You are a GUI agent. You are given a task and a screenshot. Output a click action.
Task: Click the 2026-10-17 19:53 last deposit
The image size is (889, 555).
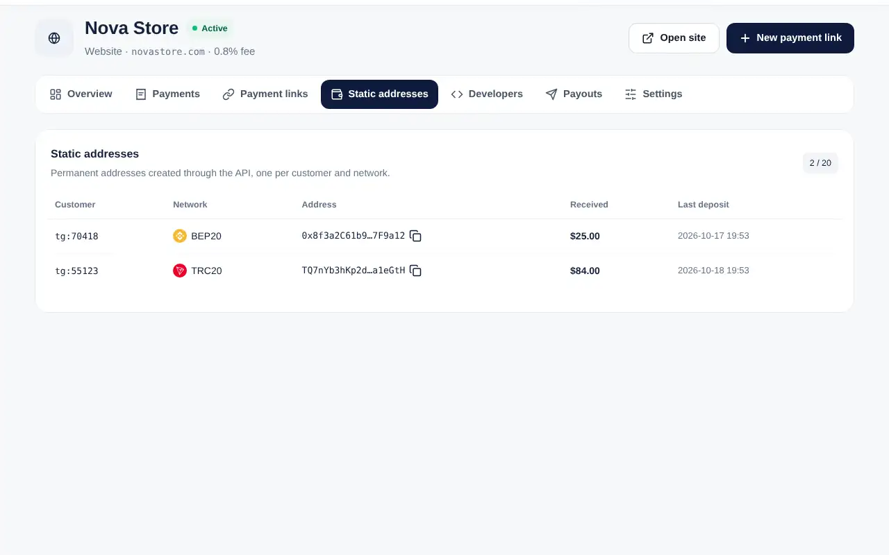click(x=713, y=236)
